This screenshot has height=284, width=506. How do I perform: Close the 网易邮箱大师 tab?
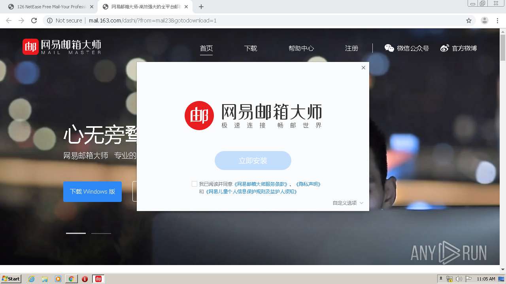point(186,7)
